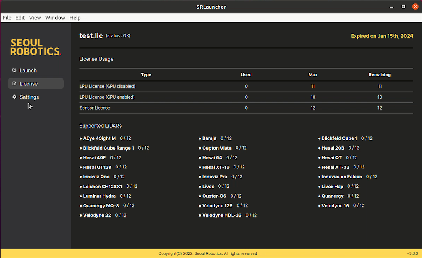Select the "LPU License (GPU disabled)" row label

[108, 86]
